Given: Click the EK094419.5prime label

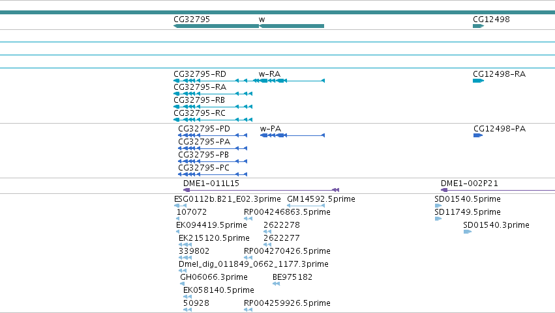Looking at the screenshot, I should 211,225.
